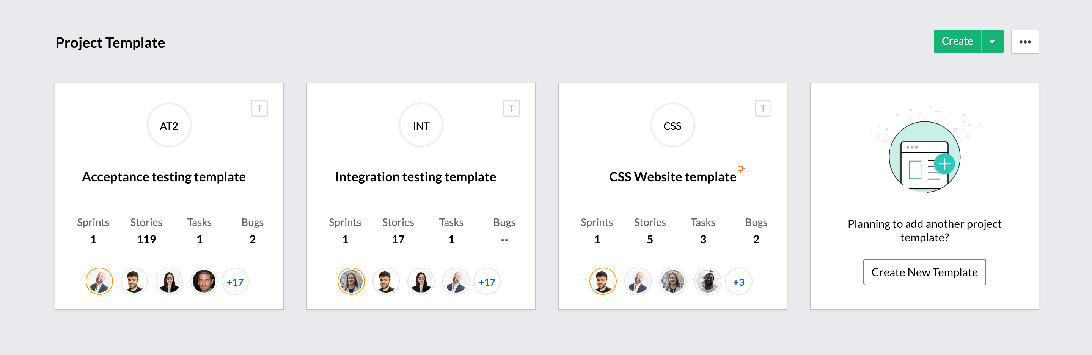This screenshot has height=355, width=1092.
Task: Show remaining members via +17 on Acceptance template
Action: coord(235,281)
